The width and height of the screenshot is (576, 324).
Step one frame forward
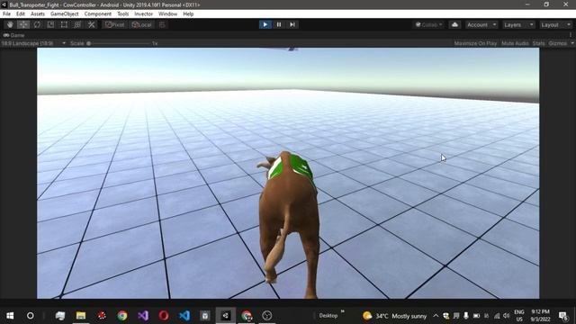pyautogui.click(x=292, y=24)
